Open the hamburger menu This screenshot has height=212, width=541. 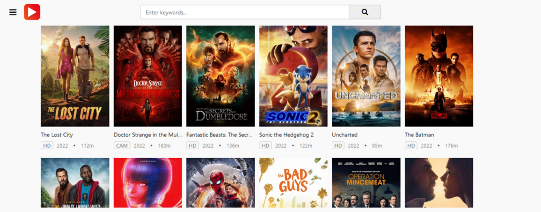coord(13,12)
